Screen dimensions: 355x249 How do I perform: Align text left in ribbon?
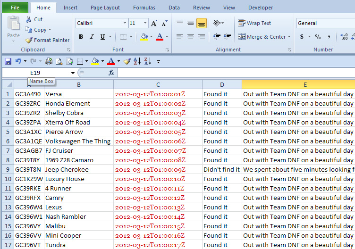(x=180, y=37)
